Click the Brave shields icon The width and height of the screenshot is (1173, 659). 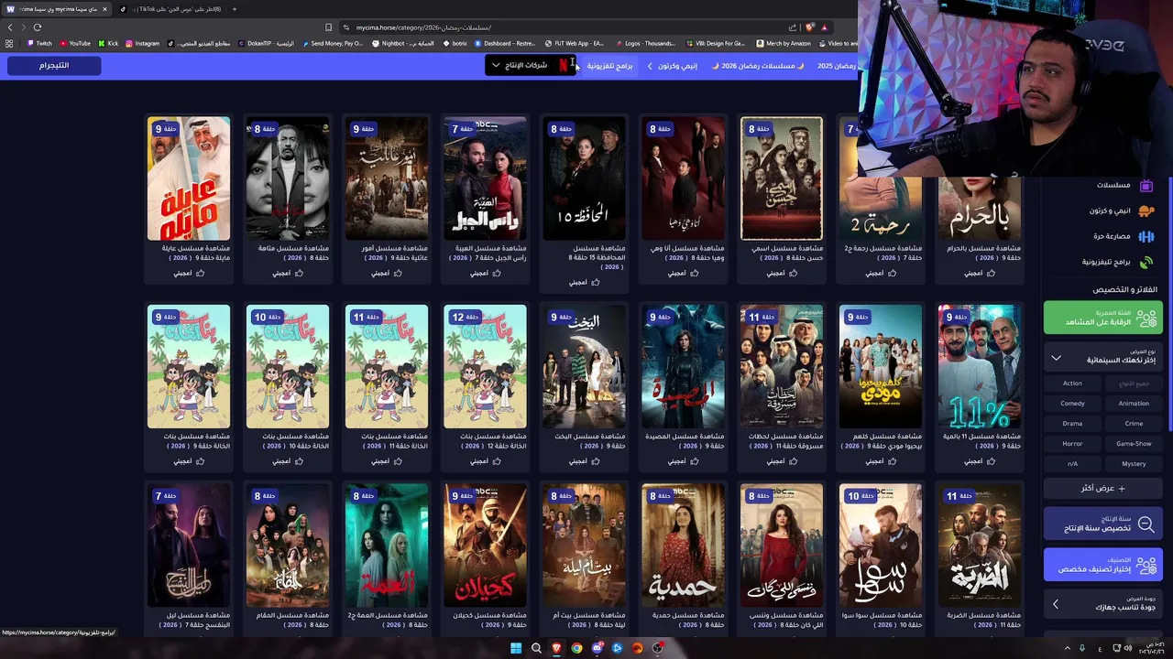click(809, 27)
